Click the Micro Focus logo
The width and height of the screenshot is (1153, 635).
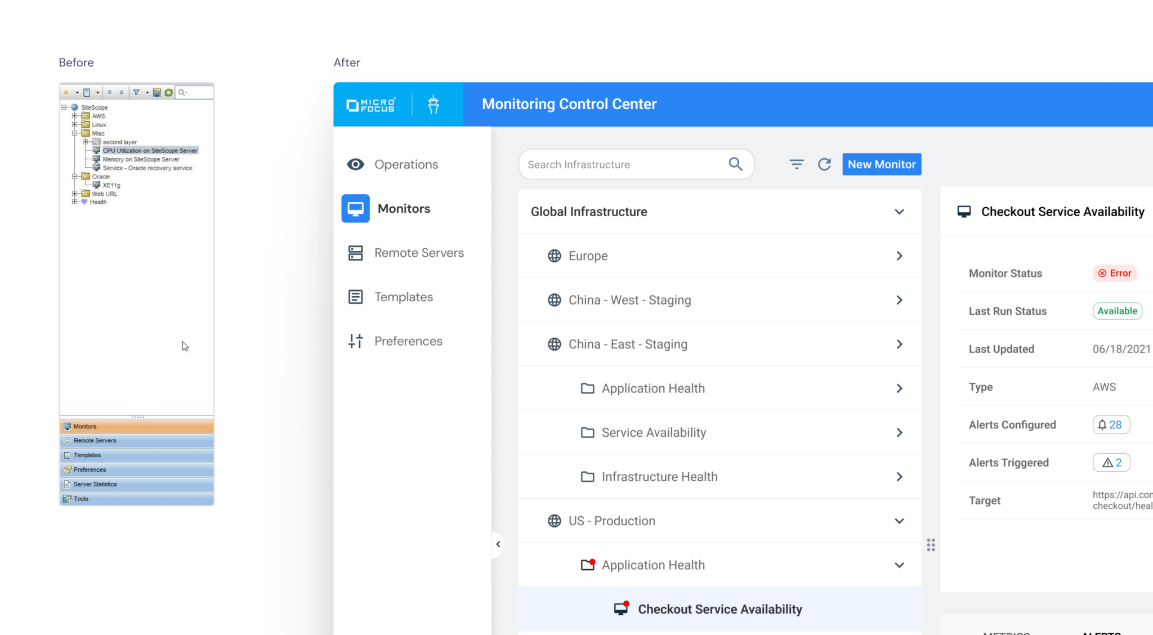pyautogui.click(x=371, y=105)
